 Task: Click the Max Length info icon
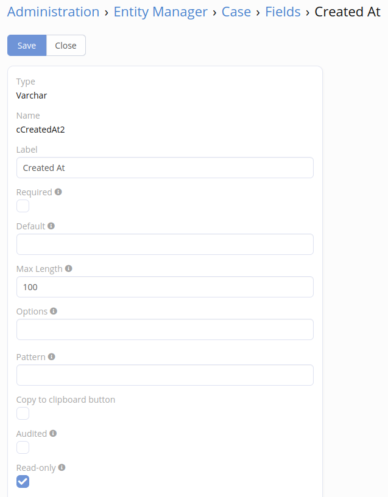(69, 269)
